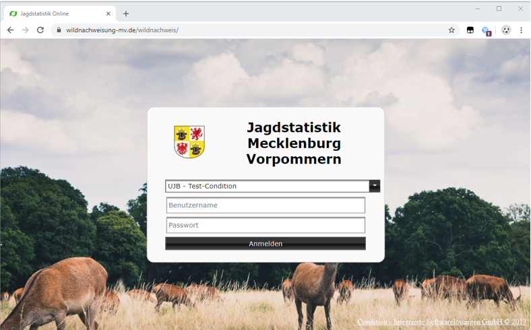Open the black mask extension icon
531x330 pixels.
coord(470,30)
